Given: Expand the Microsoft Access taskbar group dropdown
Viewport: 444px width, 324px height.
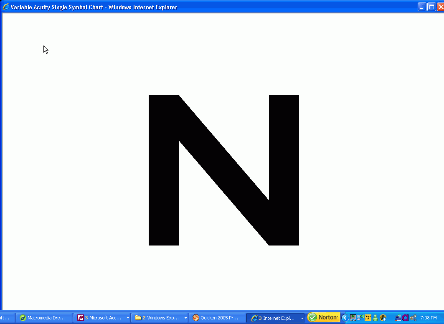Looking at the screenshot, I should click(128, 318).
